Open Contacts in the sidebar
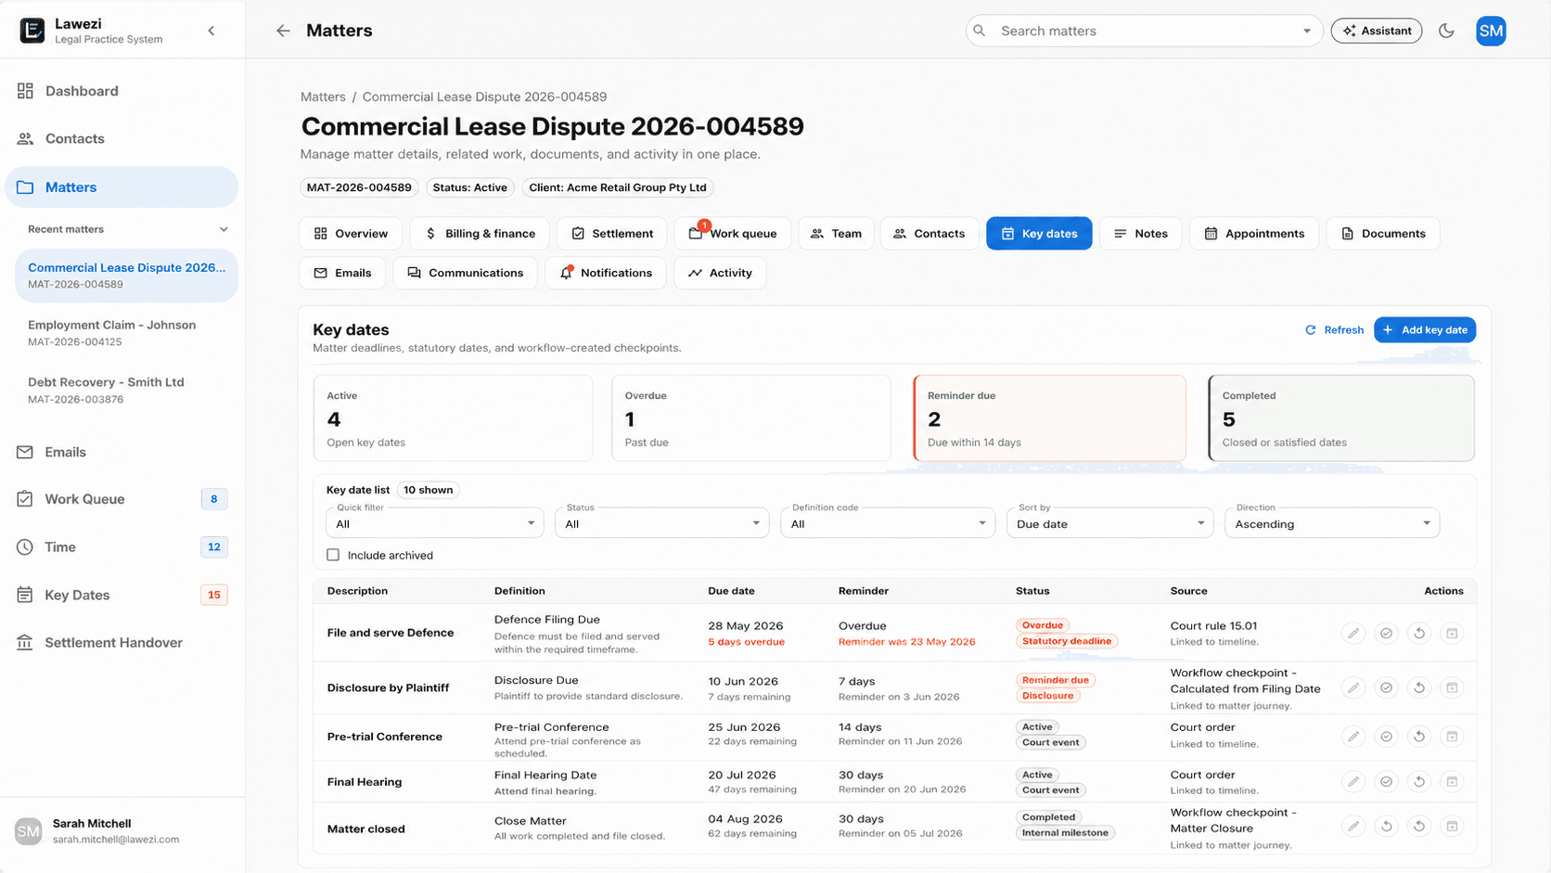 pos(122,138)
